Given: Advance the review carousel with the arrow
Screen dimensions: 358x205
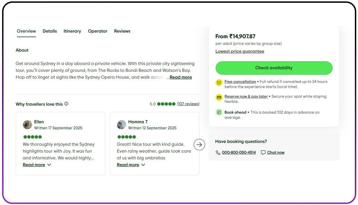Looking at the screenshot, I should pyautogui.click(x=199, y=144).
